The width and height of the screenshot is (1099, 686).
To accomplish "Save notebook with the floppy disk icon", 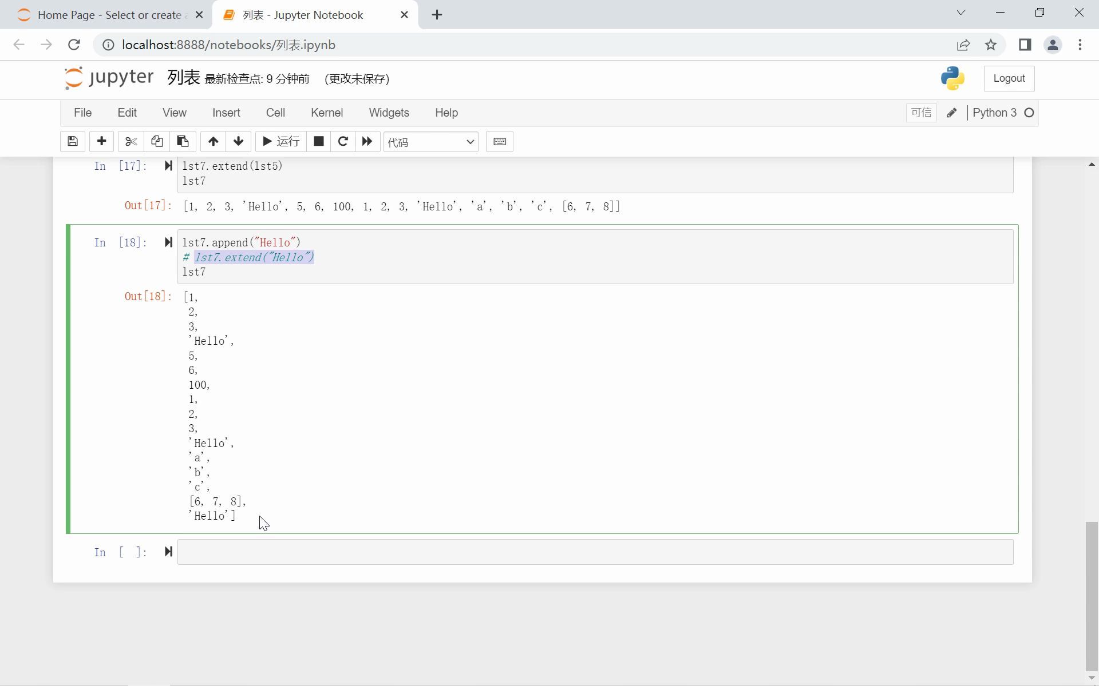I will (x=73, y=142).
